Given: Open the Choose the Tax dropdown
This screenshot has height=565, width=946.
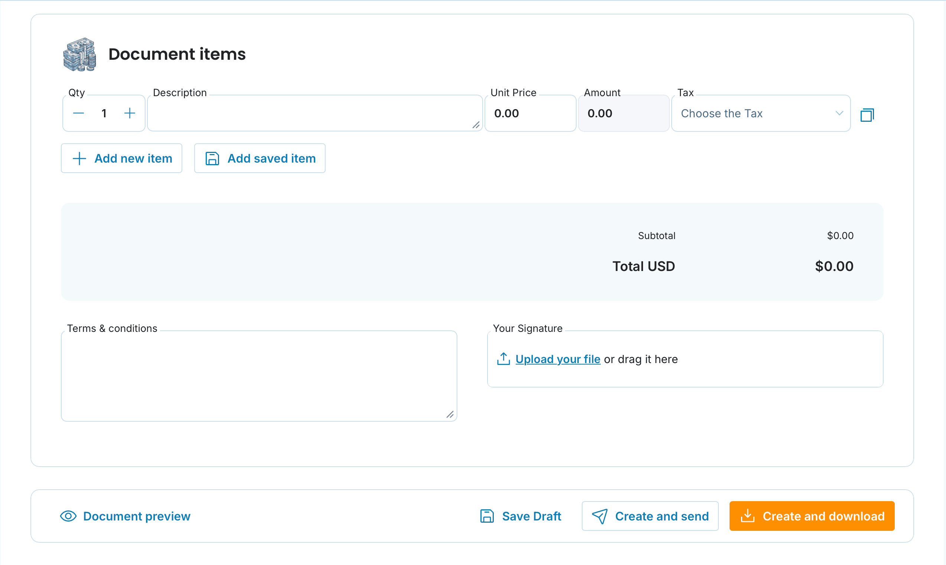Looking at the screenshot, I should [761, 113].
